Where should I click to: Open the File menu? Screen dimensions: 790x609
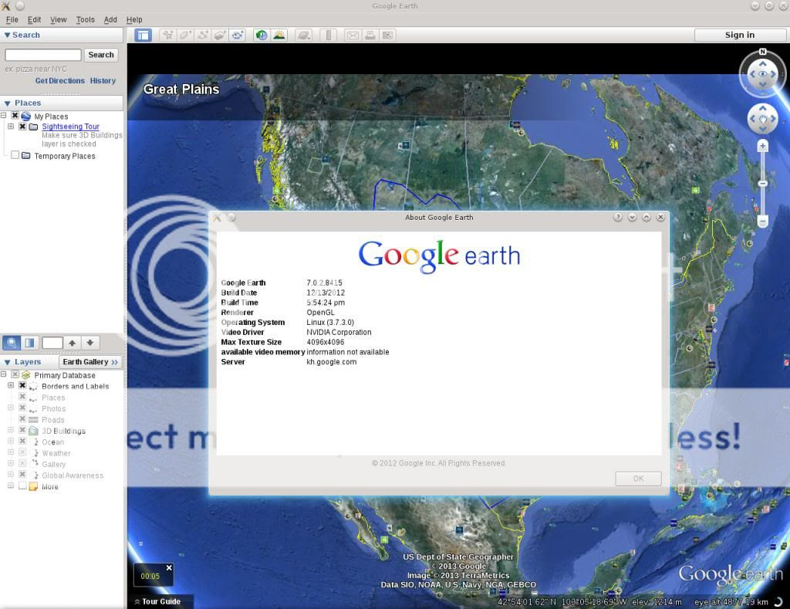[12, 19]
